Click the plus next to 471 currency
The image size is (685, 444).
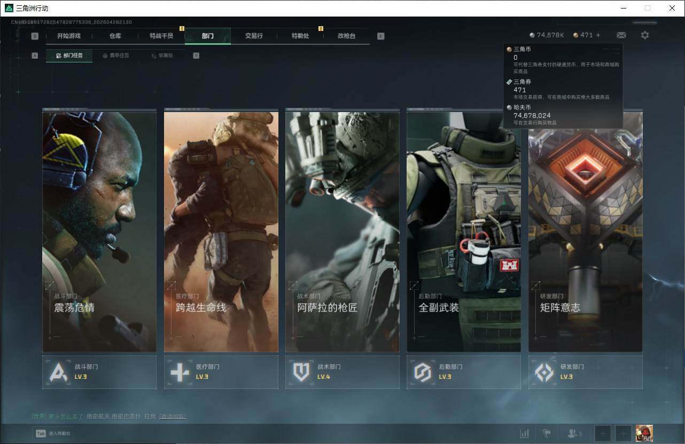(x=598, y=35)
